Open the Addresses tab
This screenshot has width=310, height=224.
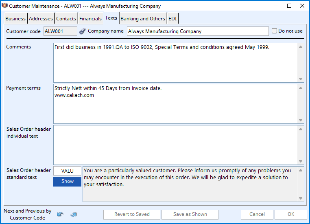(x=41, y=19)
